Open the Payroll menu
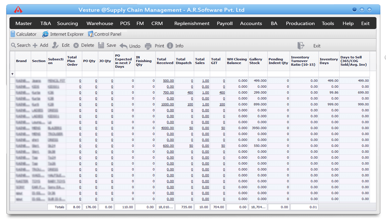The height and width of the screenshot is (220, 386). tap(225, 23)
